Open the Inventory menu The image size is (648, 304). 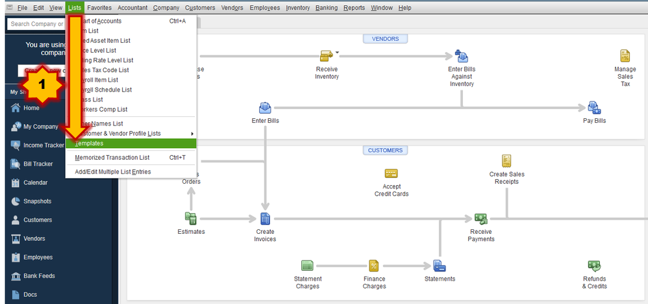tap(297, 7)
